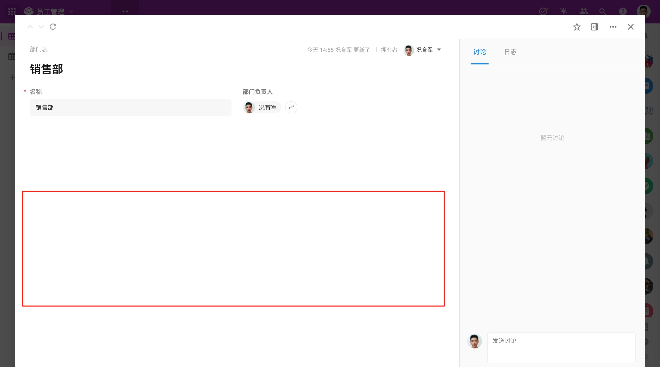Select the 讨论 tab
Viewport: 660px width, 367px height.
(x=480, y=52)
